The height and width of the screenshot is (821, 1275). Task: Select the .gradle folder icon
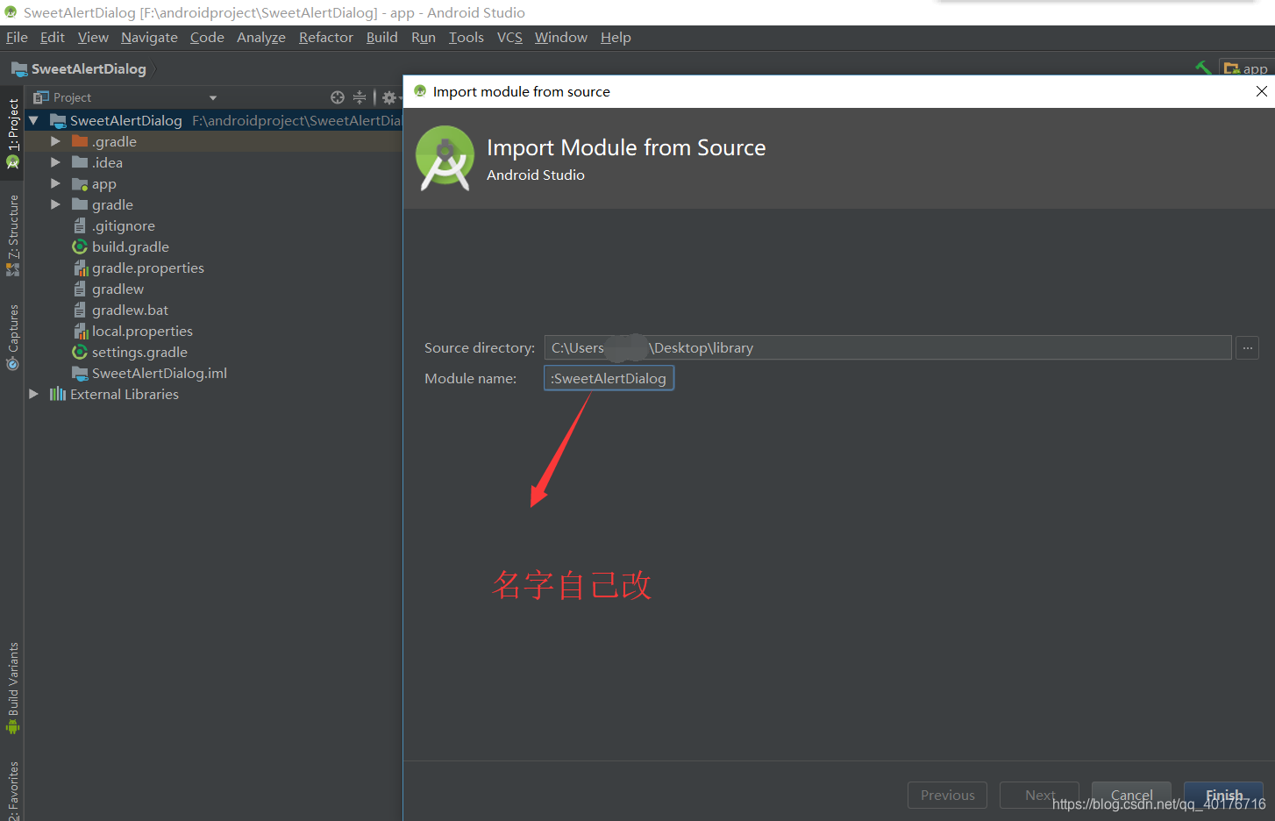[80, 141]
